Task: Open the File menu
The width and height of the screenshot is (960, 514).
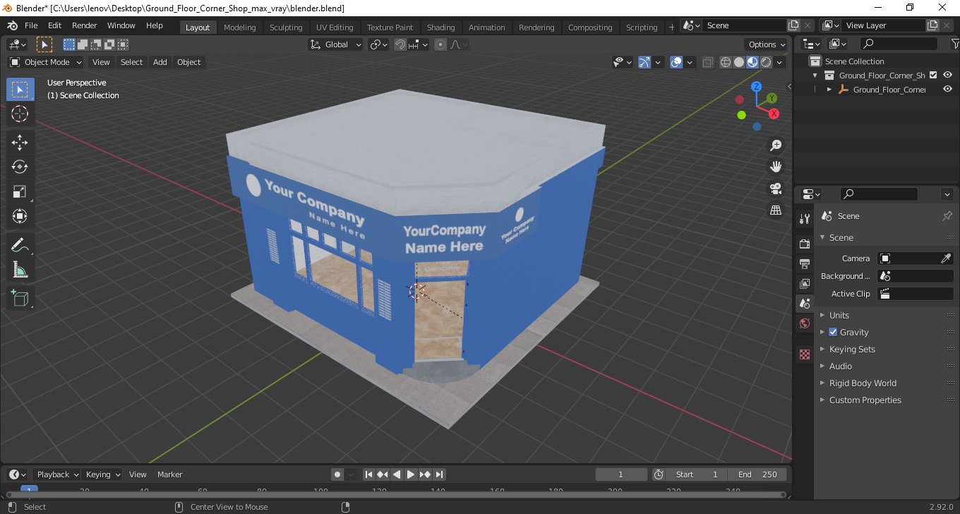Action: [x=31, y=25]
